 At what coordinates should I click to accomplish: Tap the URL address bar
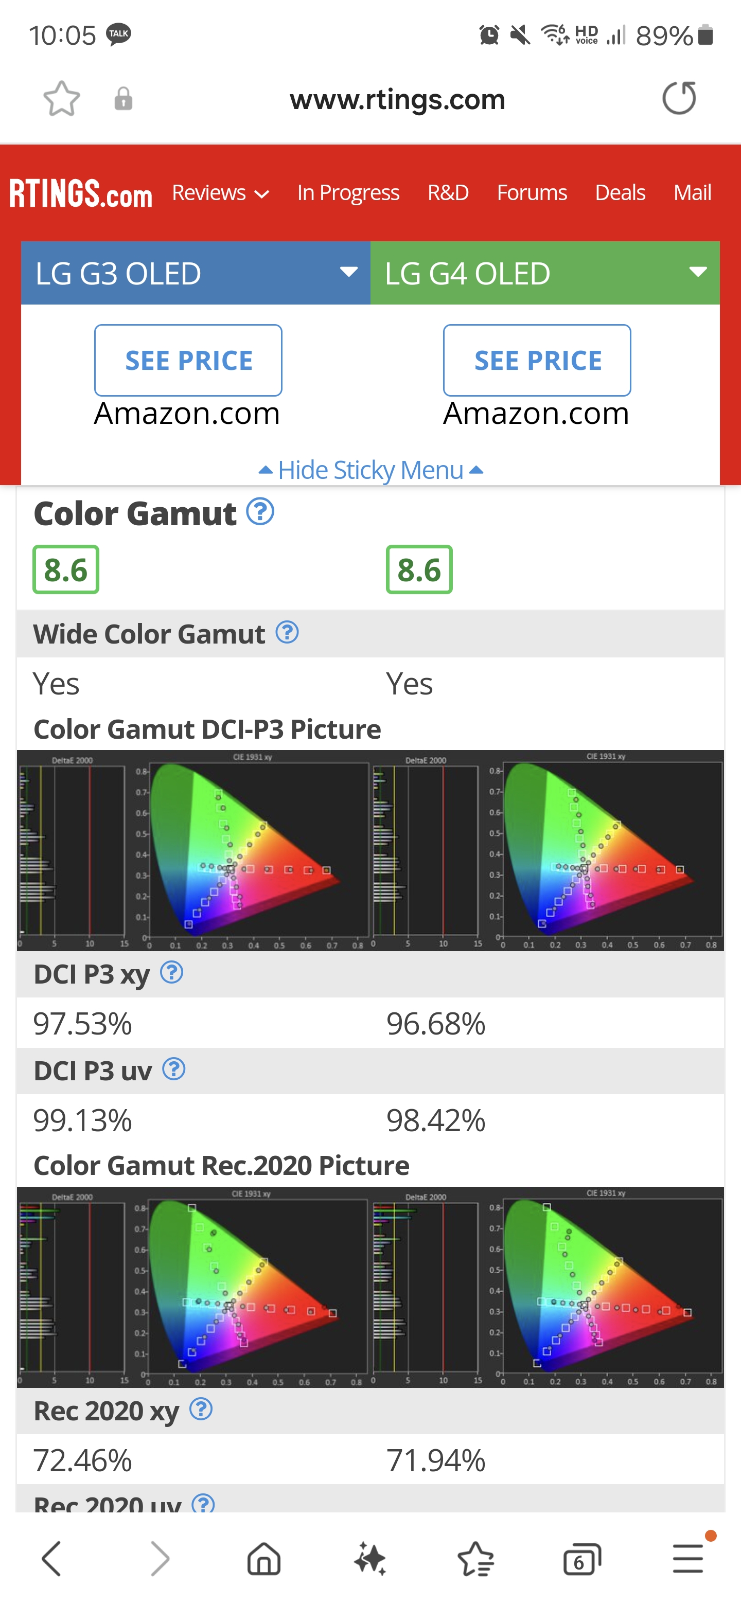[x=397, y=100]
